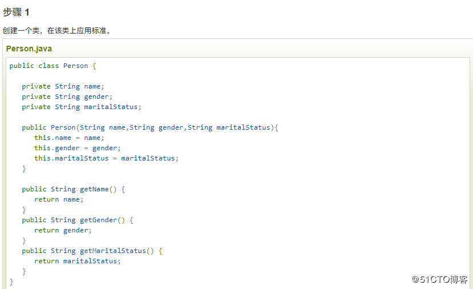The image size is (473, 289).
Task: Click the Person constructor signature line
Action: [149, 127]
